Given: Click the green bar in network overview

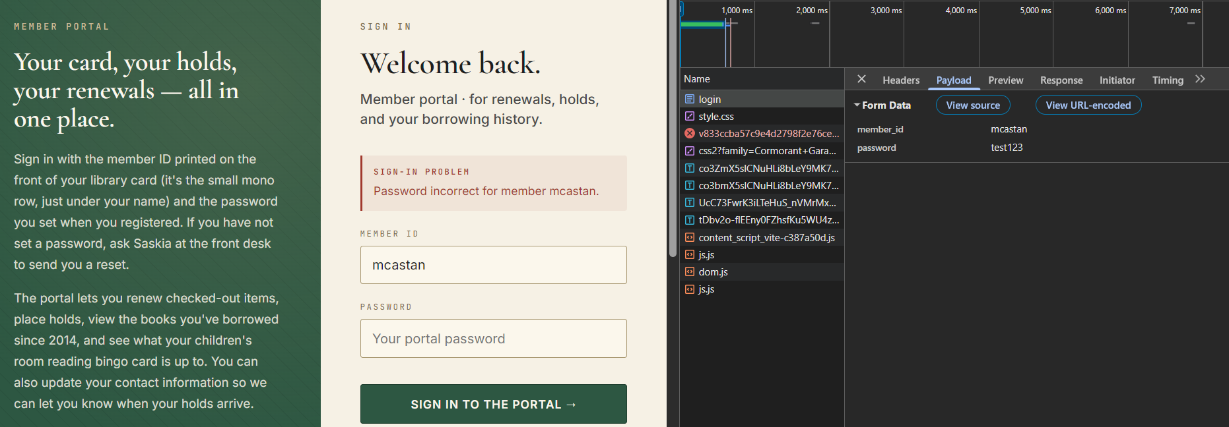Looking at the screenshot, I should 702,24.
